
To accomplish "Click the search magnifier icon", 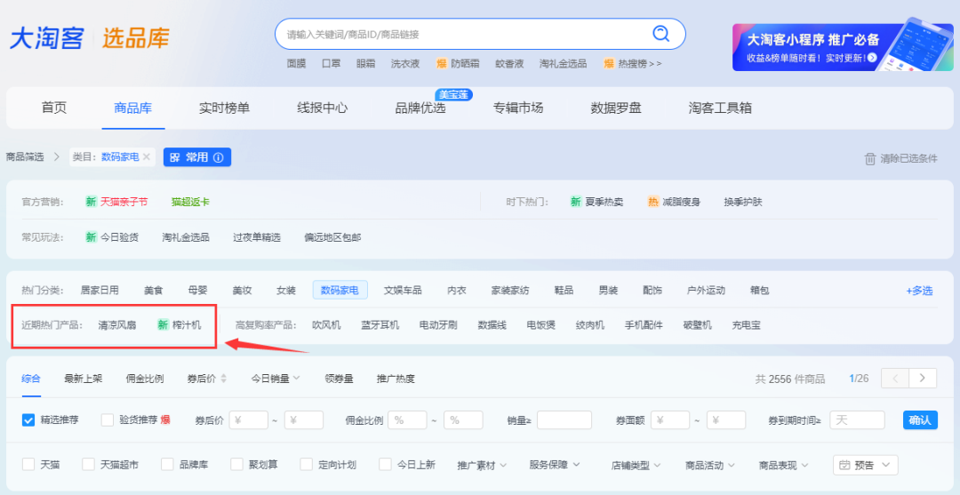I will click(x=660, y=33).
